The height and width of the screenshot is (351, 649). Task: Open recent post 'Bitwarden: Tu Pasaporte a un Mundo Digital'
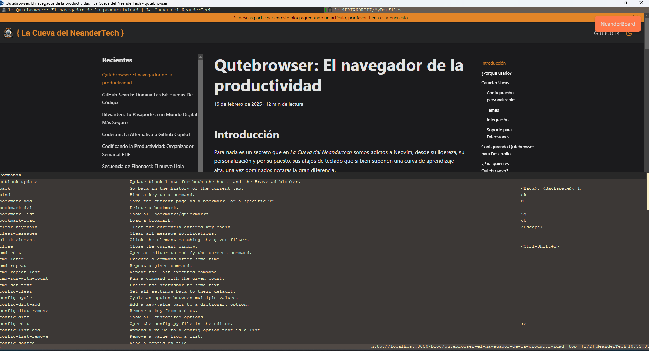click(149, 118)
